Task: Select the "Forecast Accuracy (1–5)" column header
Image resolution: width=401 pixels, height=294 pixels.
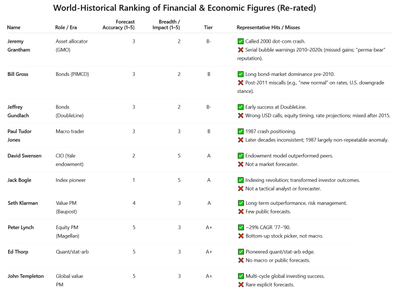Action: coord(119,24)
